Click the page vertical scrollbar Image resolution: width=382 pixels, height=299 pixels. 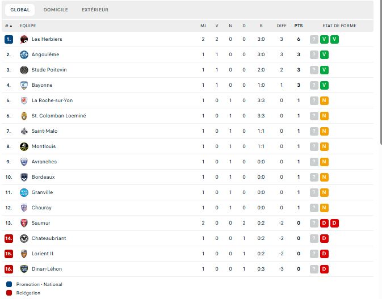pos(381,73)
